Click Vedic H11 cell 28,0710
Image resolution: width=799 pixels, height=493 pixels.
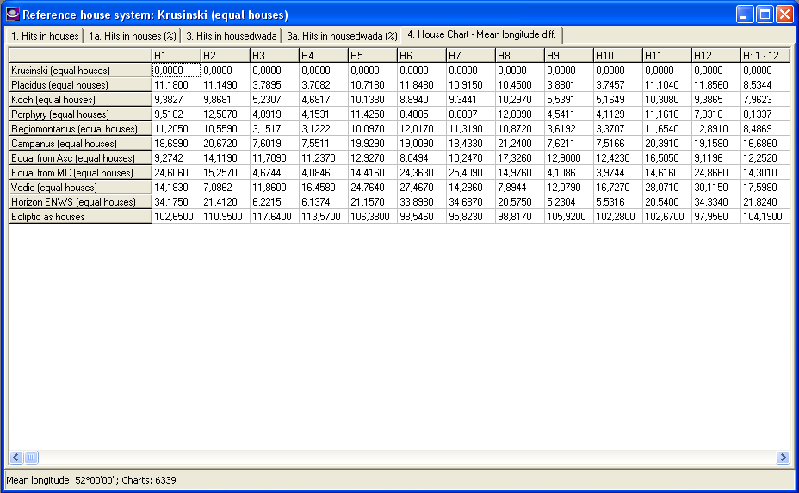click(x=666, y=188)
